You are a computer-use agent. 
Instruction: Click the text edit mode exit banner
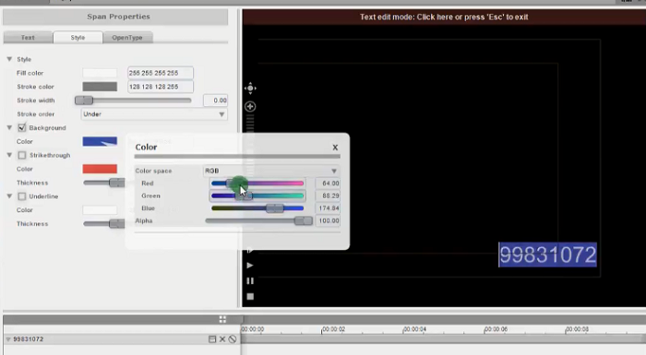pyautogui.click(x=444, y=18)
